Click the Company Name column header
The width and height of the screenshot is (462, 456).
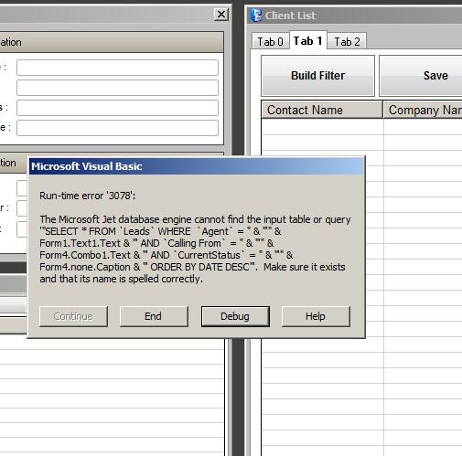tap(423, 110)
